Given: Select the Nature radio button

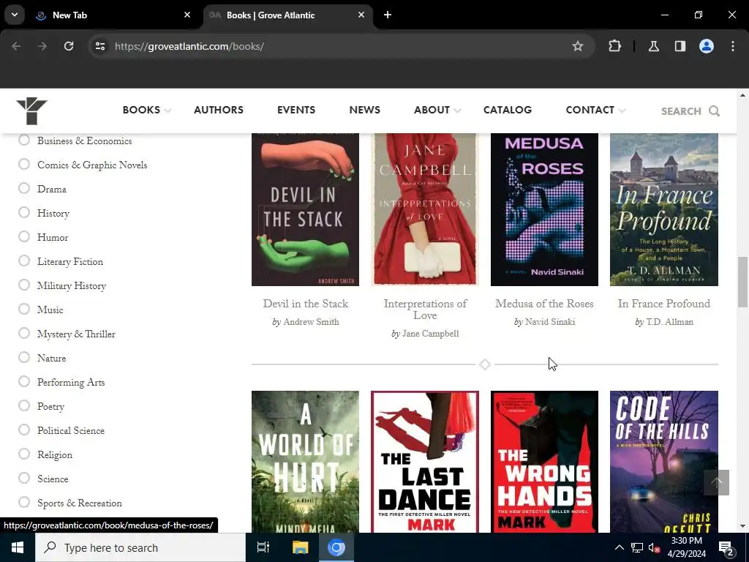Looking at the screenshot, I should tap(24, 357).
